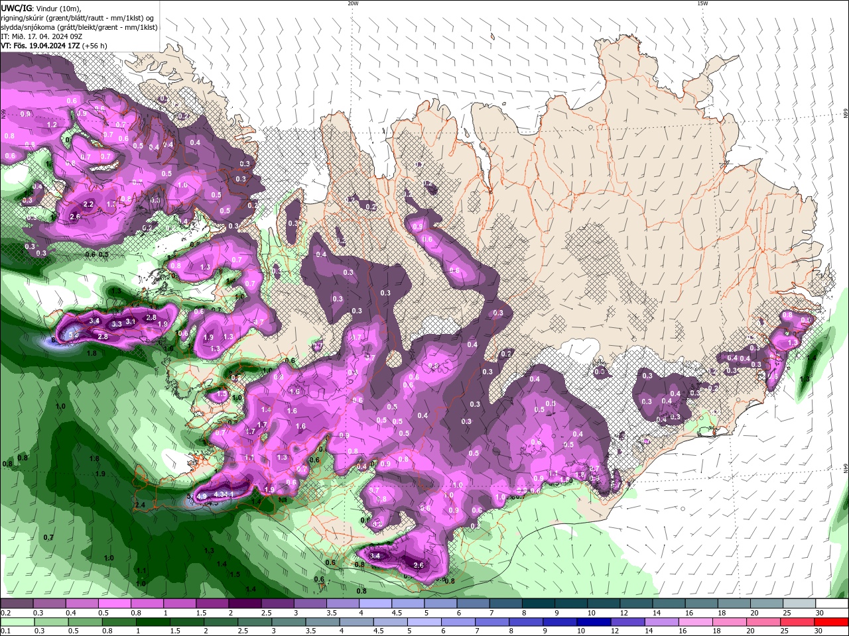Click the 'VT: Fös. 19.04.2024 17Z' valid time
The height and width of the screenshot is (636, 849).
(x=40, y=46)
